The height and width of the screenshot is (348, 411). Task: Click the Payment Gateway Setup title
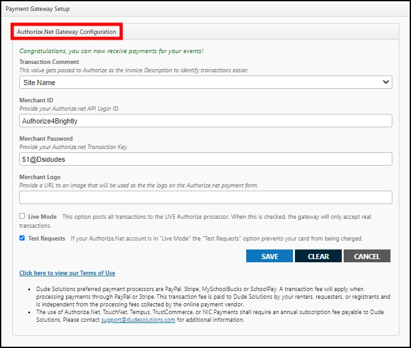coord(38,8)
